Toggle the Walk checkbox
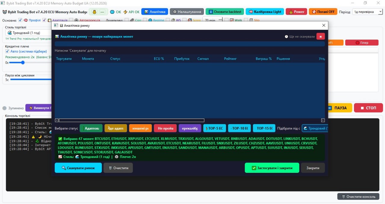 point(227,20)
